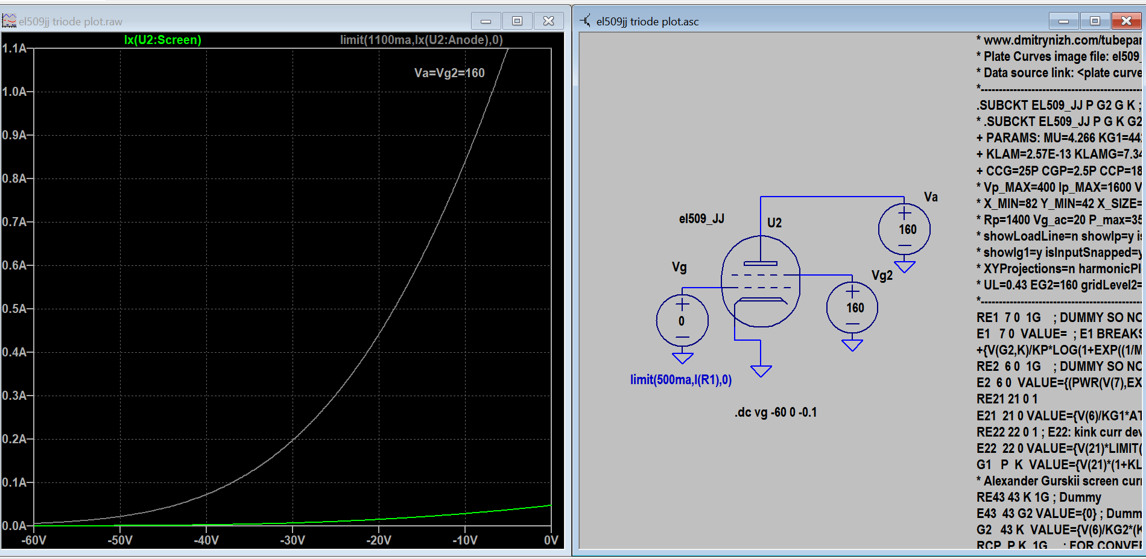Click the U2 pentode tube symbol
This screenshot has height=559, width=1146.
point(761,282)
